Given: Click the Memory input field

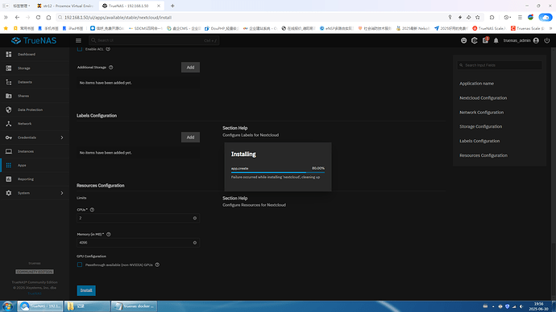Looking at the screenshot, I should tap(138, 243).
